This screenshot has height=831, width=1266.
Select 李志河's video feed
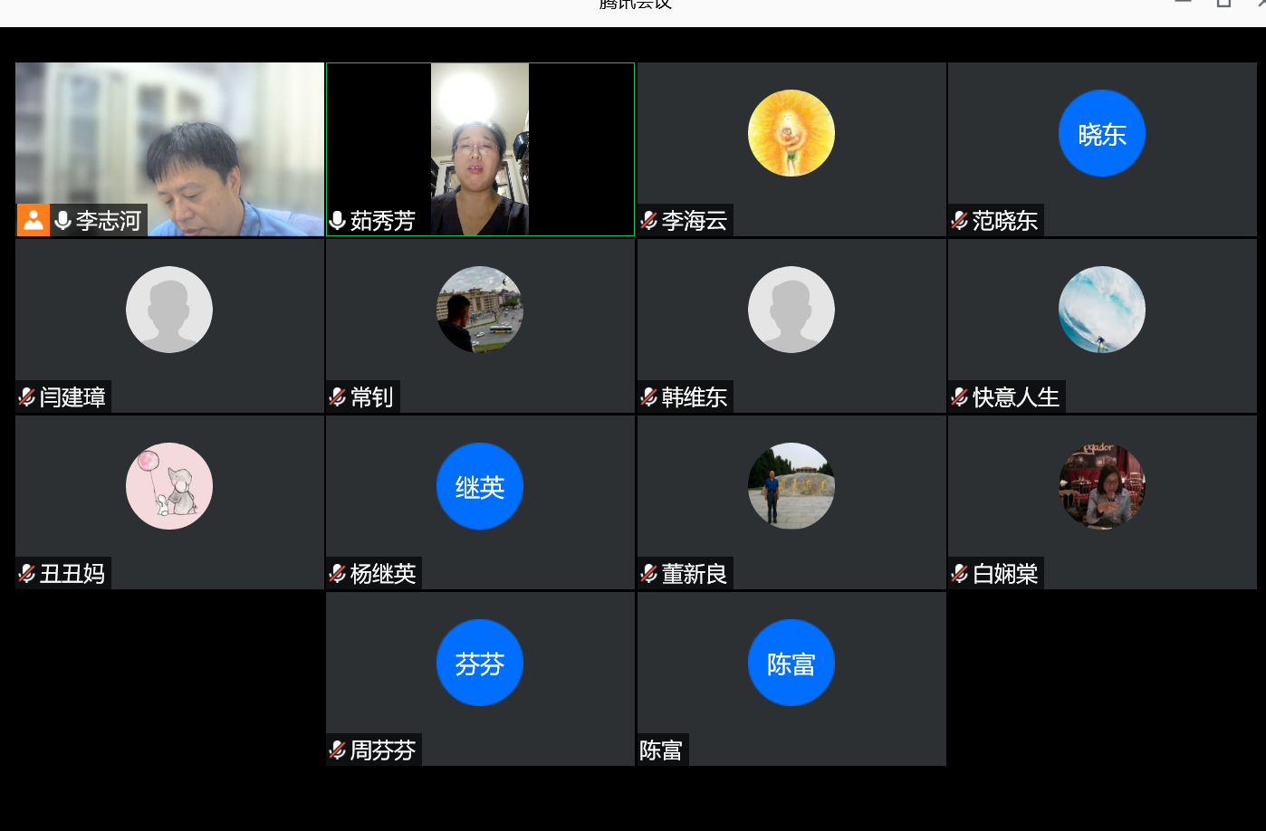(x=169, y=136)
